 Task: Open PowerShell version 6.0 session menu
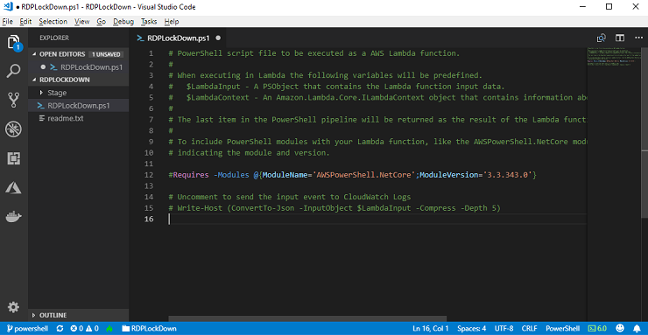point(597,328)
